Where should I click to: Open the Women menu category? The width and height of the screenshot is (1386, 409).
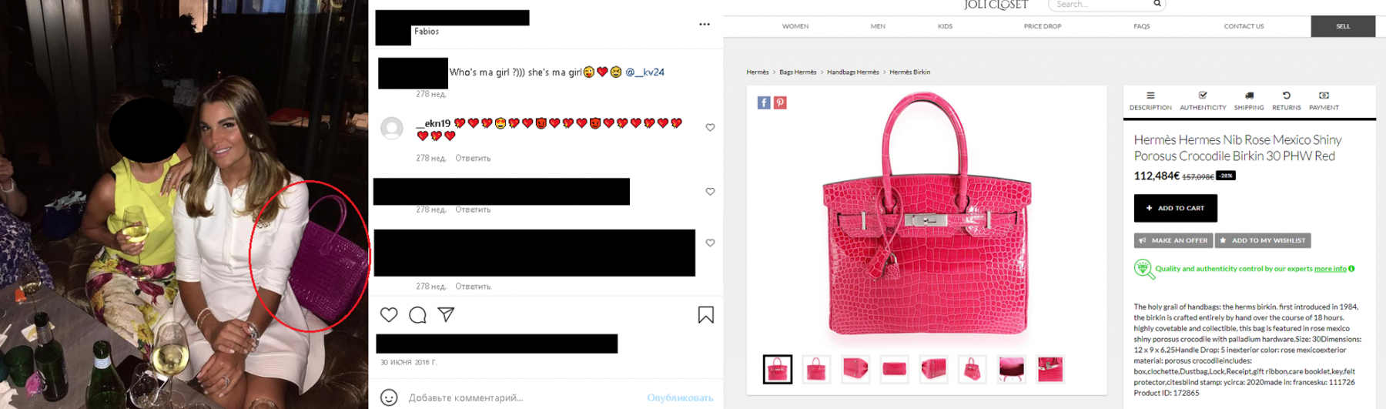795,26
